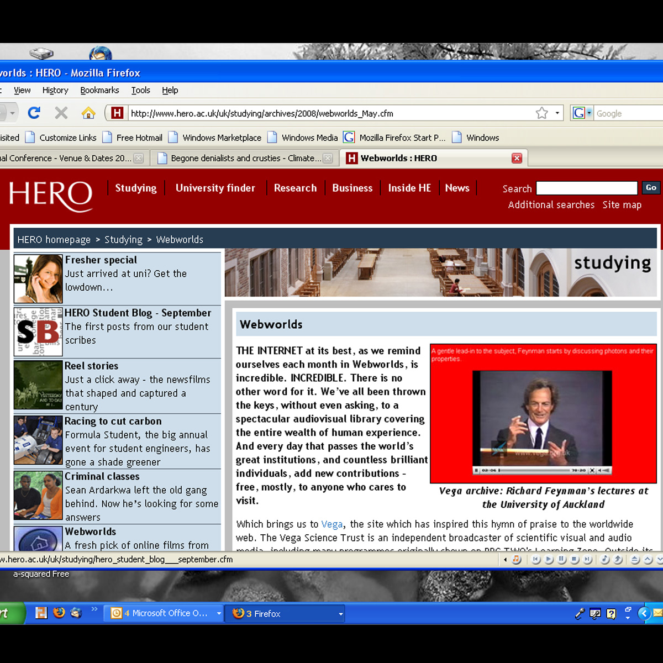Click the eject-style icon in status bar
Image resolution: width=663 pixels, height=663 pixels.
[x=635, y=560]
